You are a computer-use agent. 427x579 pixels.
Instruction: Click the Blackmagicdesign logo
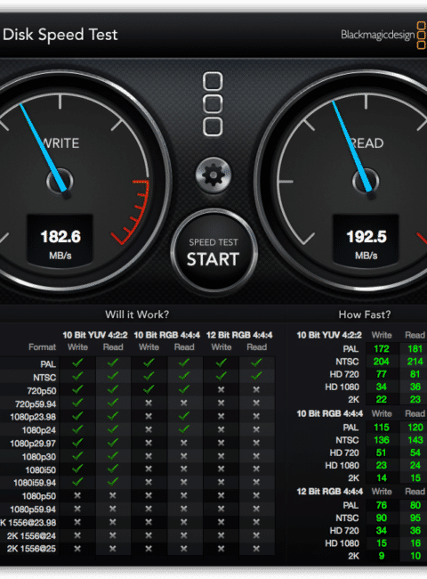pyautogui.click(x=383, y=36)
